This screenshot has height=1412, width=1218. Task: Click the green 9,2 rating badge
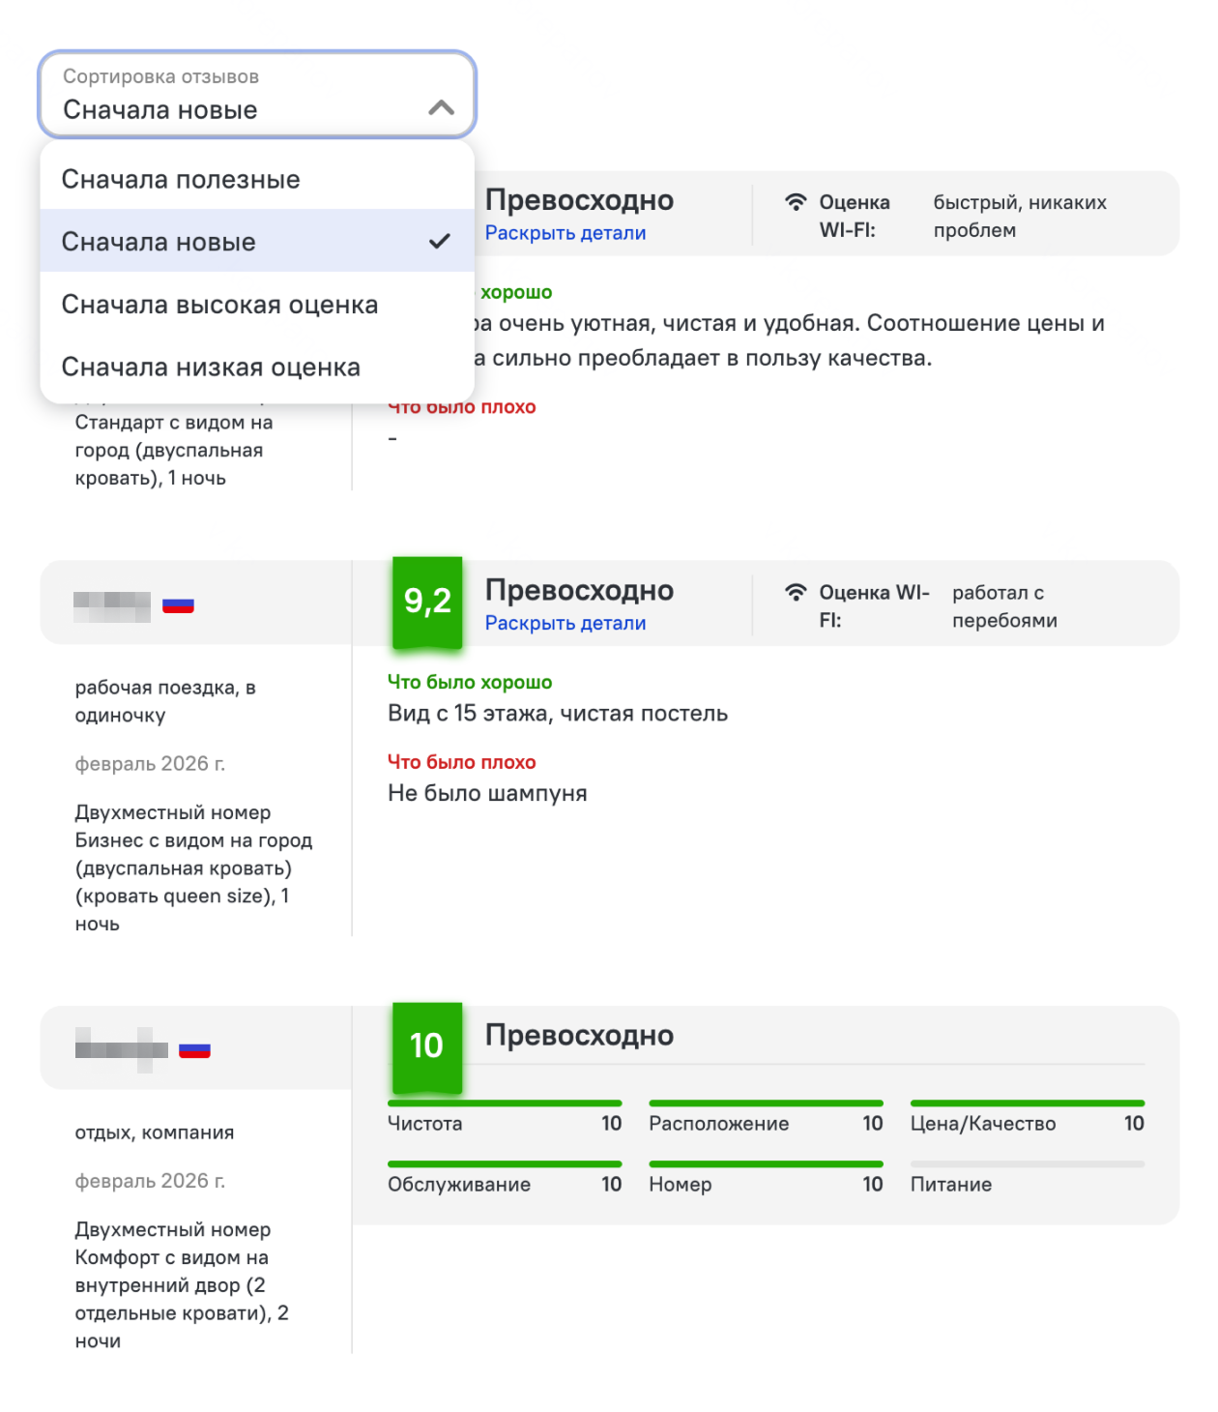pos(426,602)
